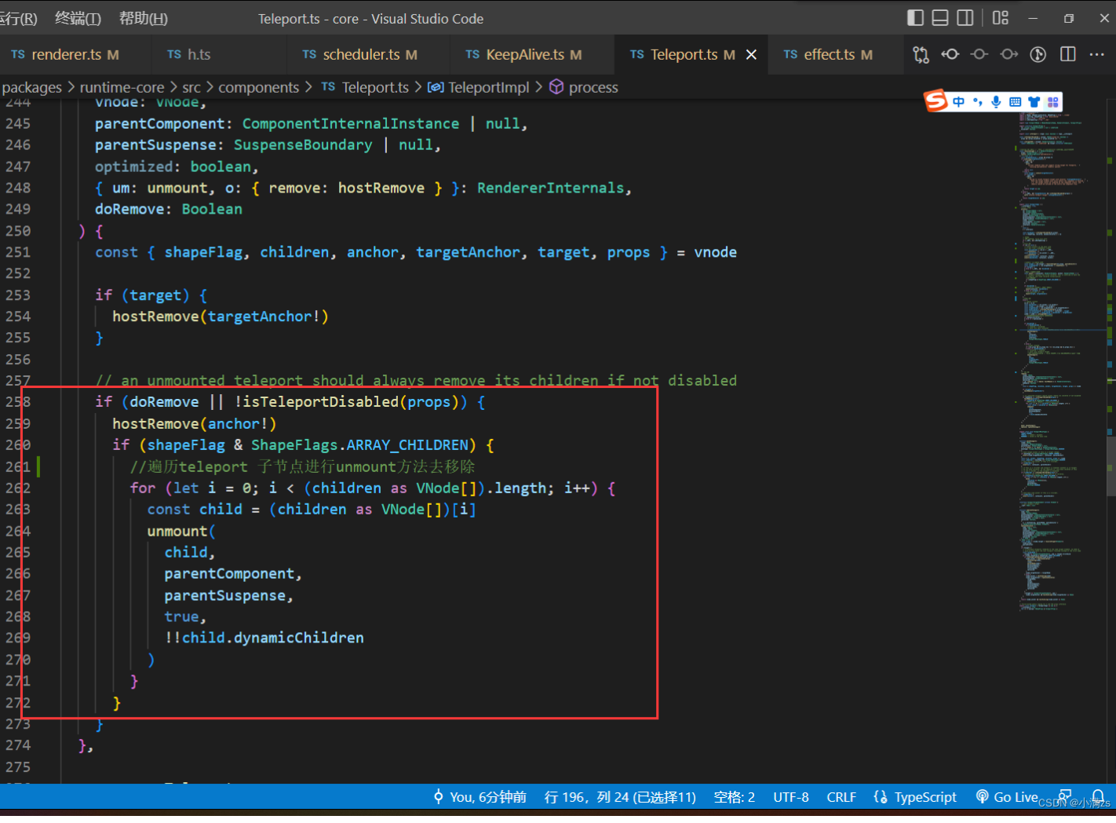Click the vertical scrollbar thumb
The image size is (1116, 823).
click(x=1111, y=466)
